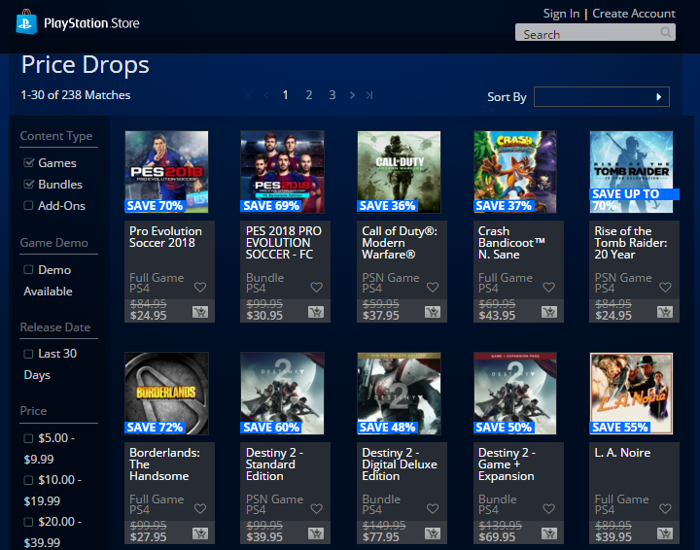
Task: Check the $5.00 - $9.99 price filter
Action: pos(28,438)
